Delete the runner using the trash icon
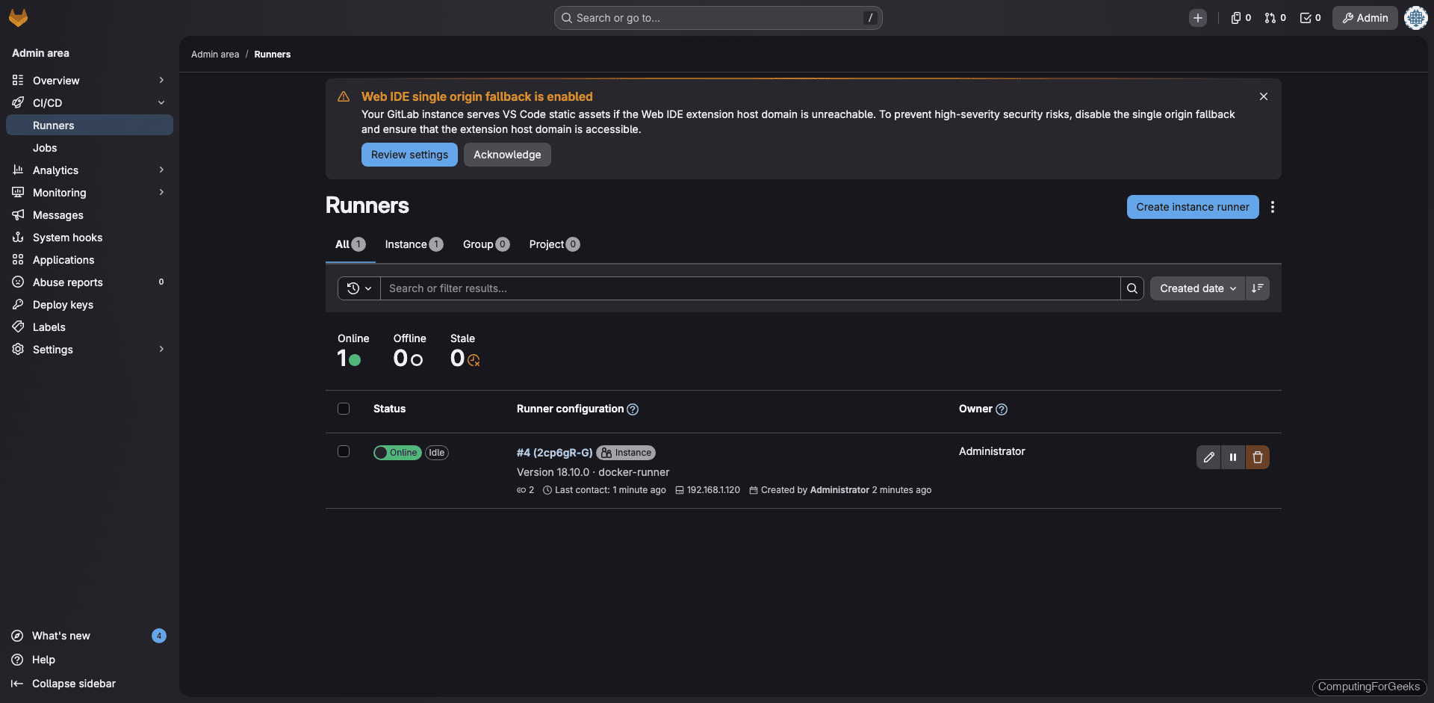 [x=1258, y=456]
